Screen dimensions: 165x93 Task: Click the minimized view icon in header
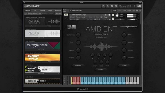(x=116, y=6)
